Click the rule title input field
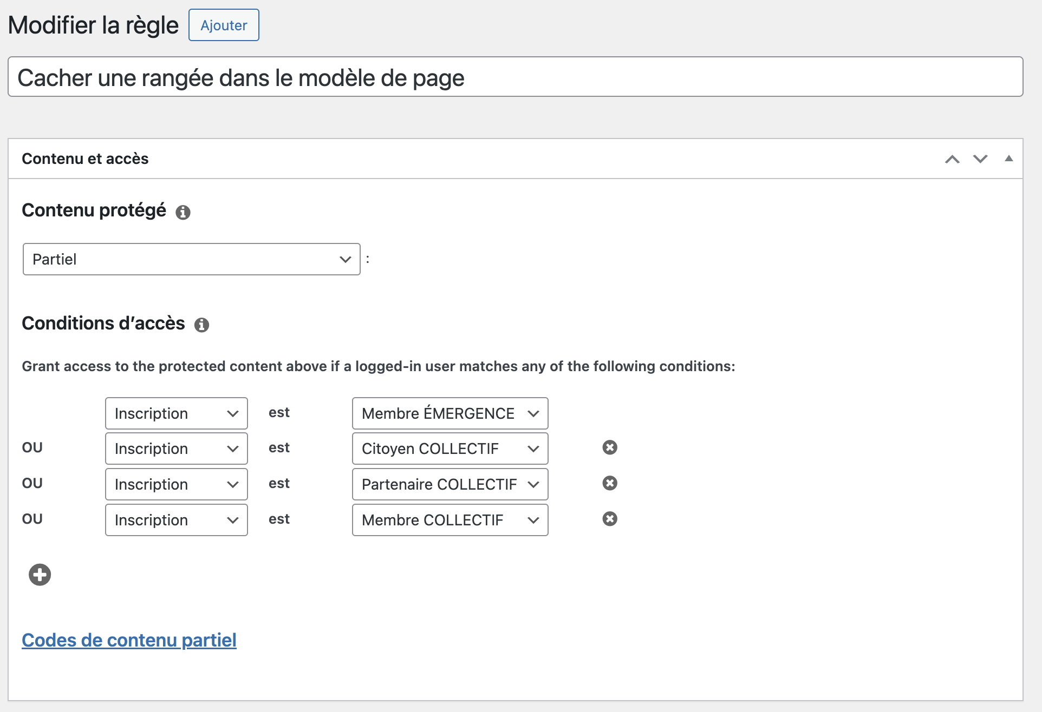The height and width of the screenshot is (712, 1042). [x=515, y=77]
